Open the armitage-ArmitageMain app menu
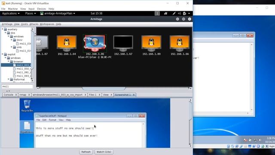Image resolution: width=275 pixels, height=155 pixels. 58,13
